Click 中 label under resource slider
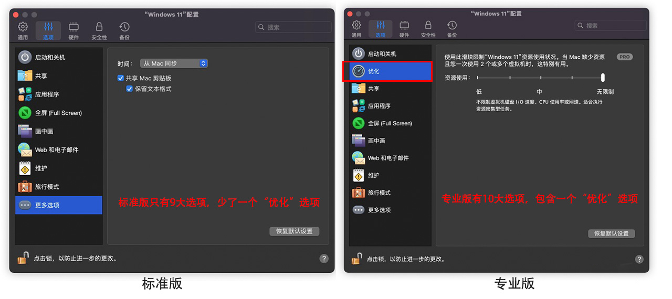The width and height of the screenshot is (672, 299). point(539,92)
